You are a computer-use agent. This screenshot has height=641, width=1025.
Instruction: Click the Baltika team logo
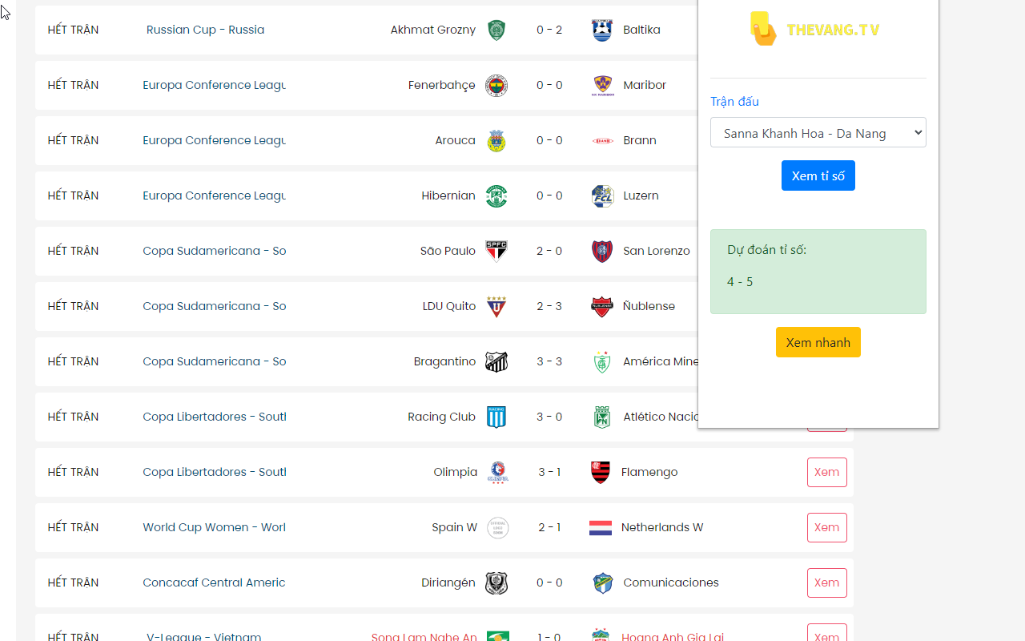[601, 30]
